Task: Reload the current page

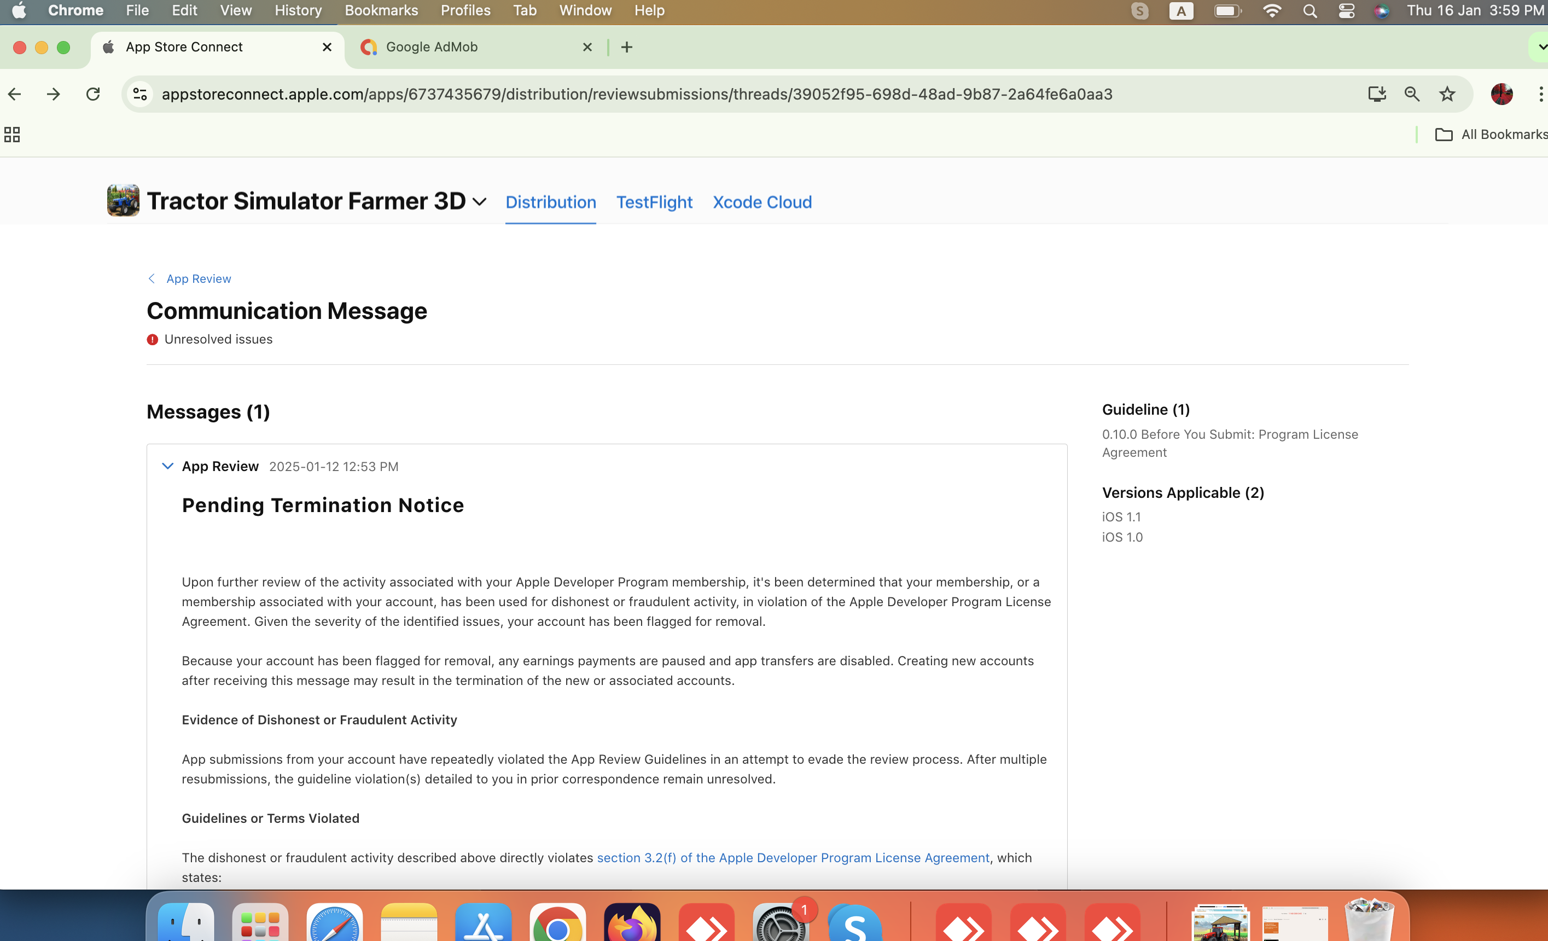Action: pos(93,94)
